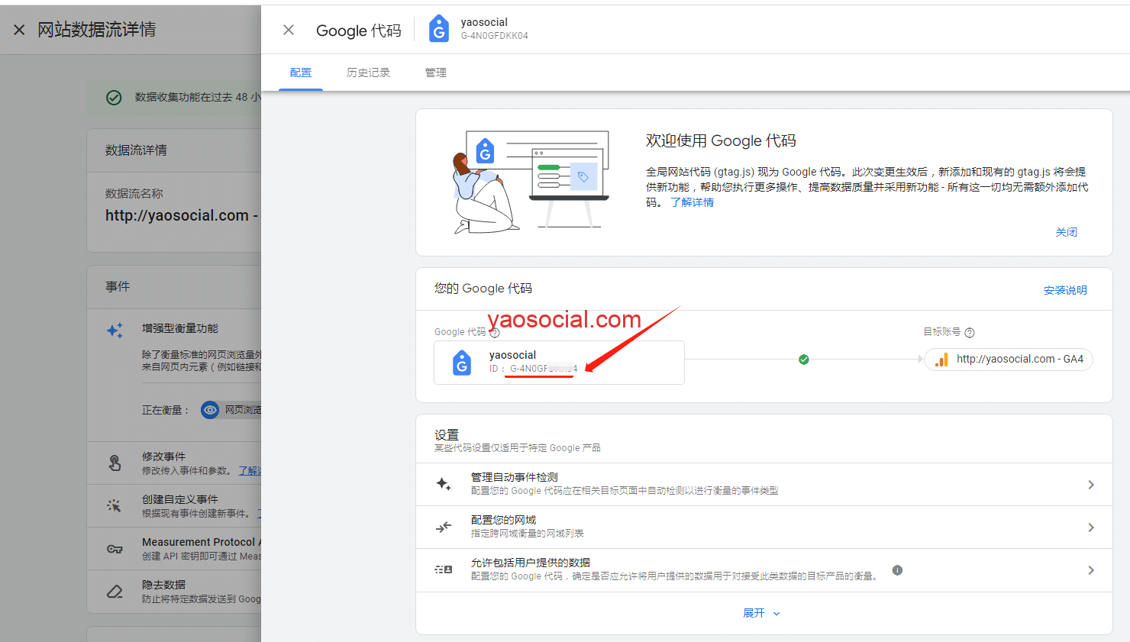The height and width of the screenshot is (642, 1130).
Task: Click the info icon on user-provided data row
Action: (897, 570)
